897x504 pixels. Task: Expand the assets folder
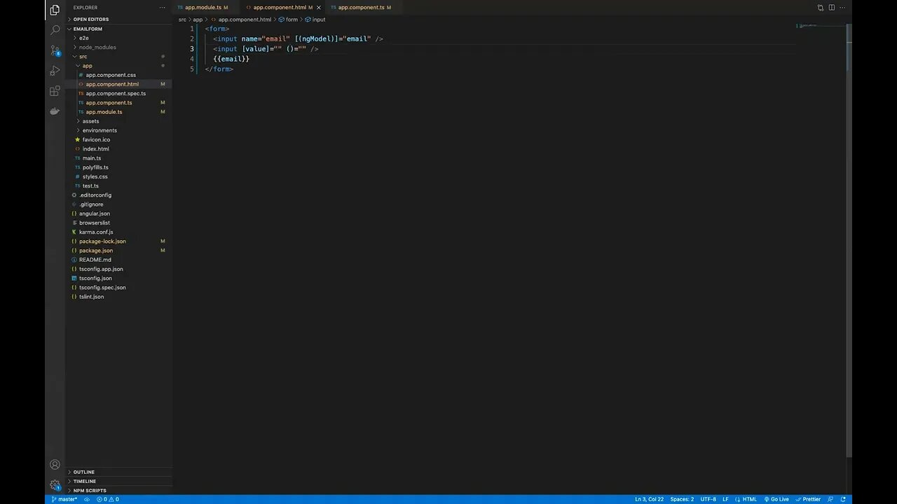[119, 121]
